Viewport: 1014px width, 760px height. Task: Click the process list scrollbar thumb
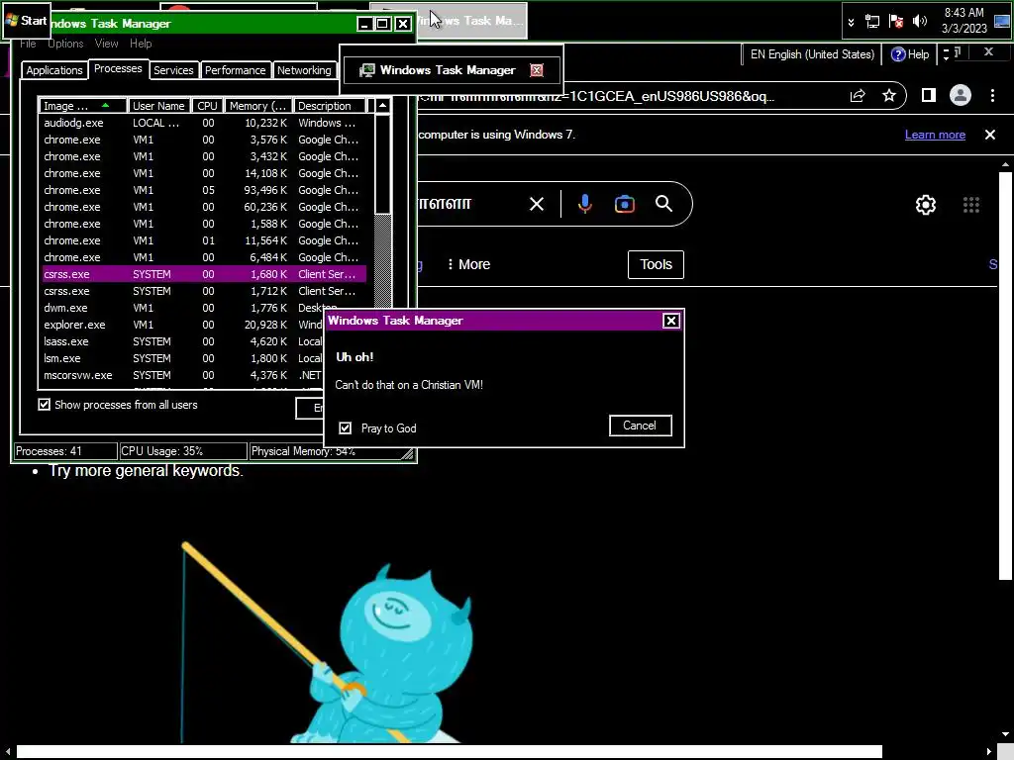pos(383,164)
